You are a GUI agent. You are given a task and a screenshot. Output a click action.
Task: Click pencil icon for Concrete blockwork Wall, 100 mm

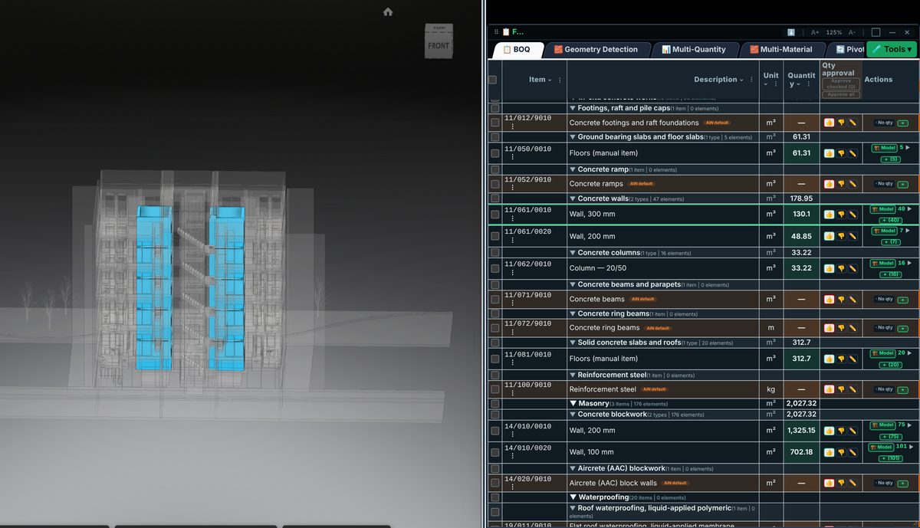[x=853, y=452]
